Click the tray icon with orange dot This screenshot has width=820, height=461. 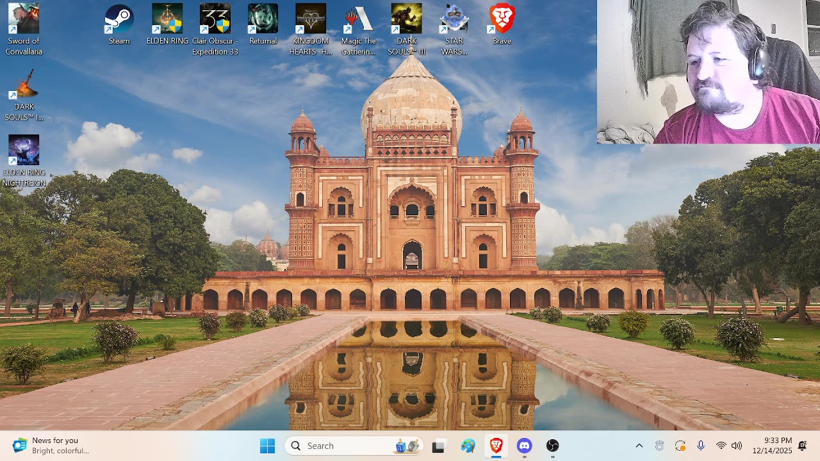click(680, 446)
